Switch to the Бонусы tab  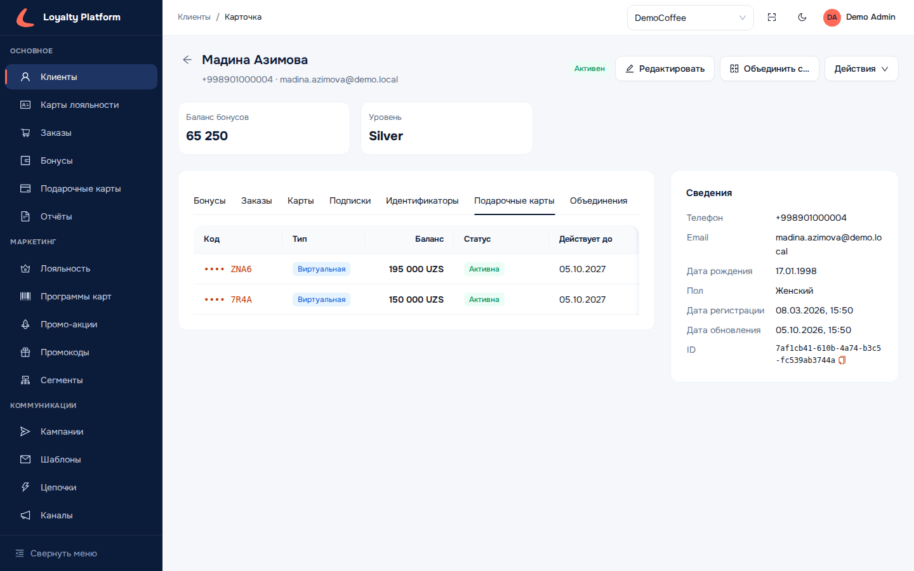(x=209, y=200)
